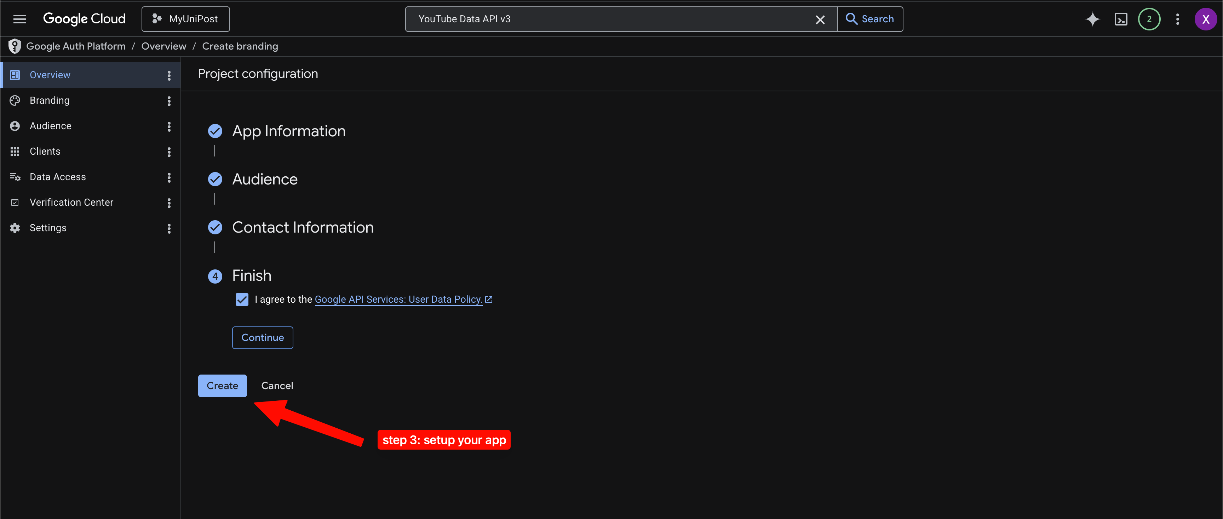Click the Cancel button

(277, 386)
